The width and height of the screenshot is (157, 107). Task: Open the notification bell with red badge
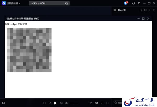coord(126,3)
